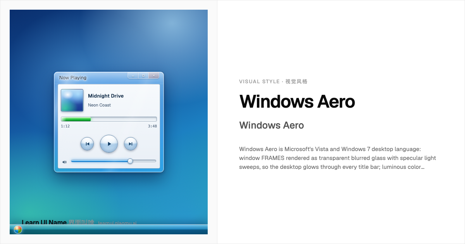Open the Windows Start orb
Viewport: 465px width, 244px height.
click(18, 230)
